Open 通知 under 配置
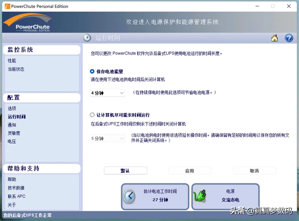Image resolution: width=299 pixels, height=221 pixels. point(12,125)
